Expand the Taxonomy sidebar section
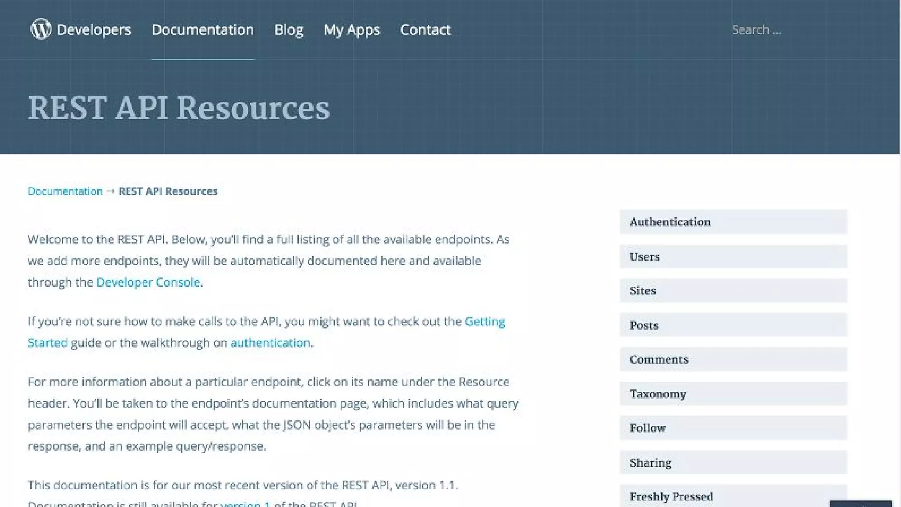Viewport: 901px width, 507px height. click(733, 394)
